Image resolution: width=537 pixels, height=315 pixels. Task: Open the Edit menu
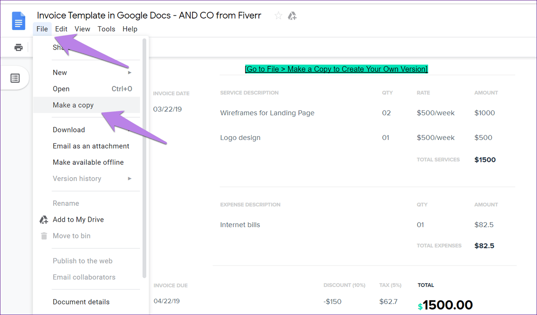click(x=61, y=29)
